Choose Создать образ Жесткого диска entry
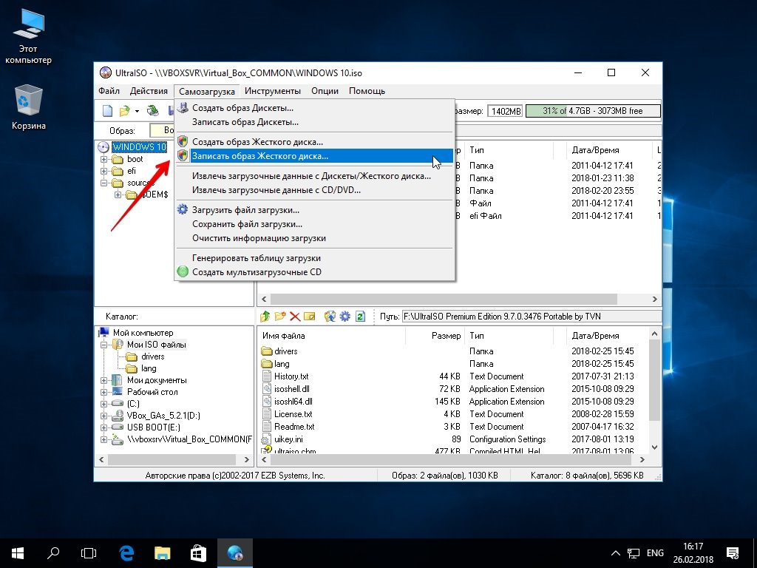757x568 pixels. [314, 141]
